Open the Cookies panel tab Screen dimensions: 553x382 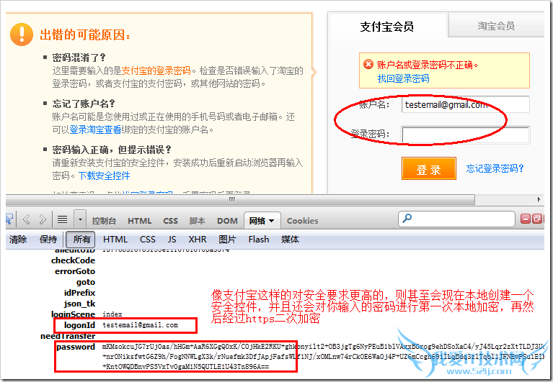[303, 221]
